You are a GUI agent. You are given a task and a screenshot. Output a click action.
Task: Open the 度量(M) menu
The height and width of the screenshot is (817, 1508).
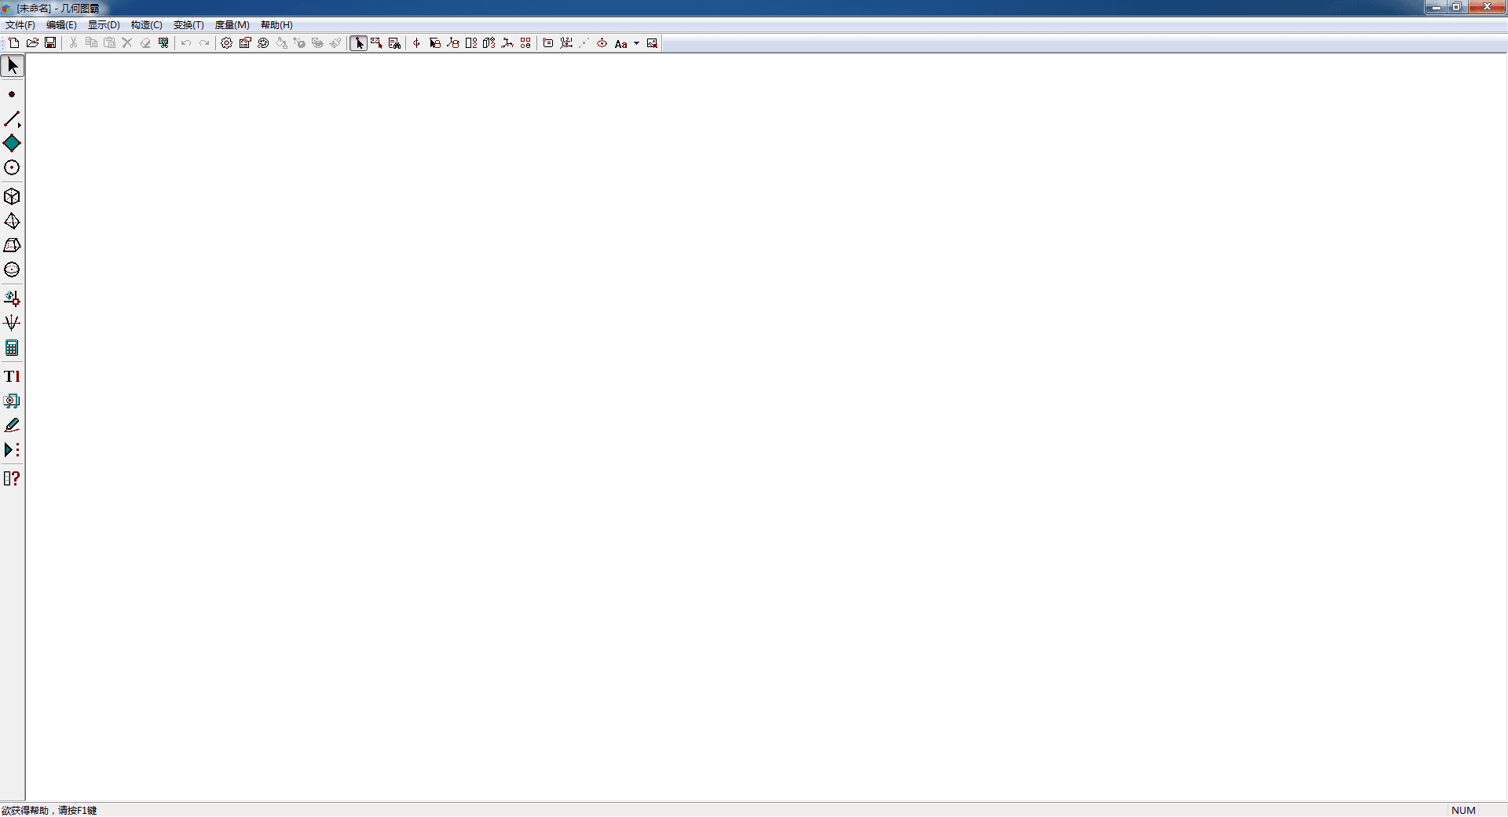pos(232,25)
